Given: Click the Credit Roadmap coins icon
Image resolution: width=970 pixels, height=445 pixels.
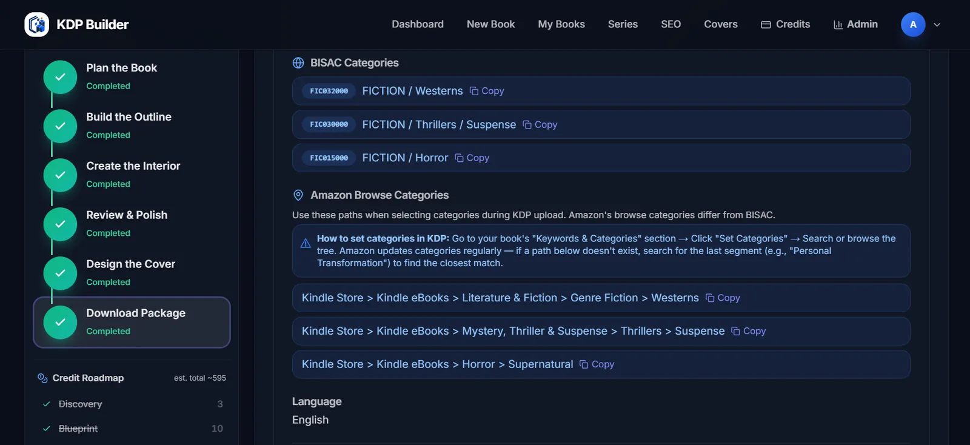Looking at the screenshot, I should pos(42,378).
